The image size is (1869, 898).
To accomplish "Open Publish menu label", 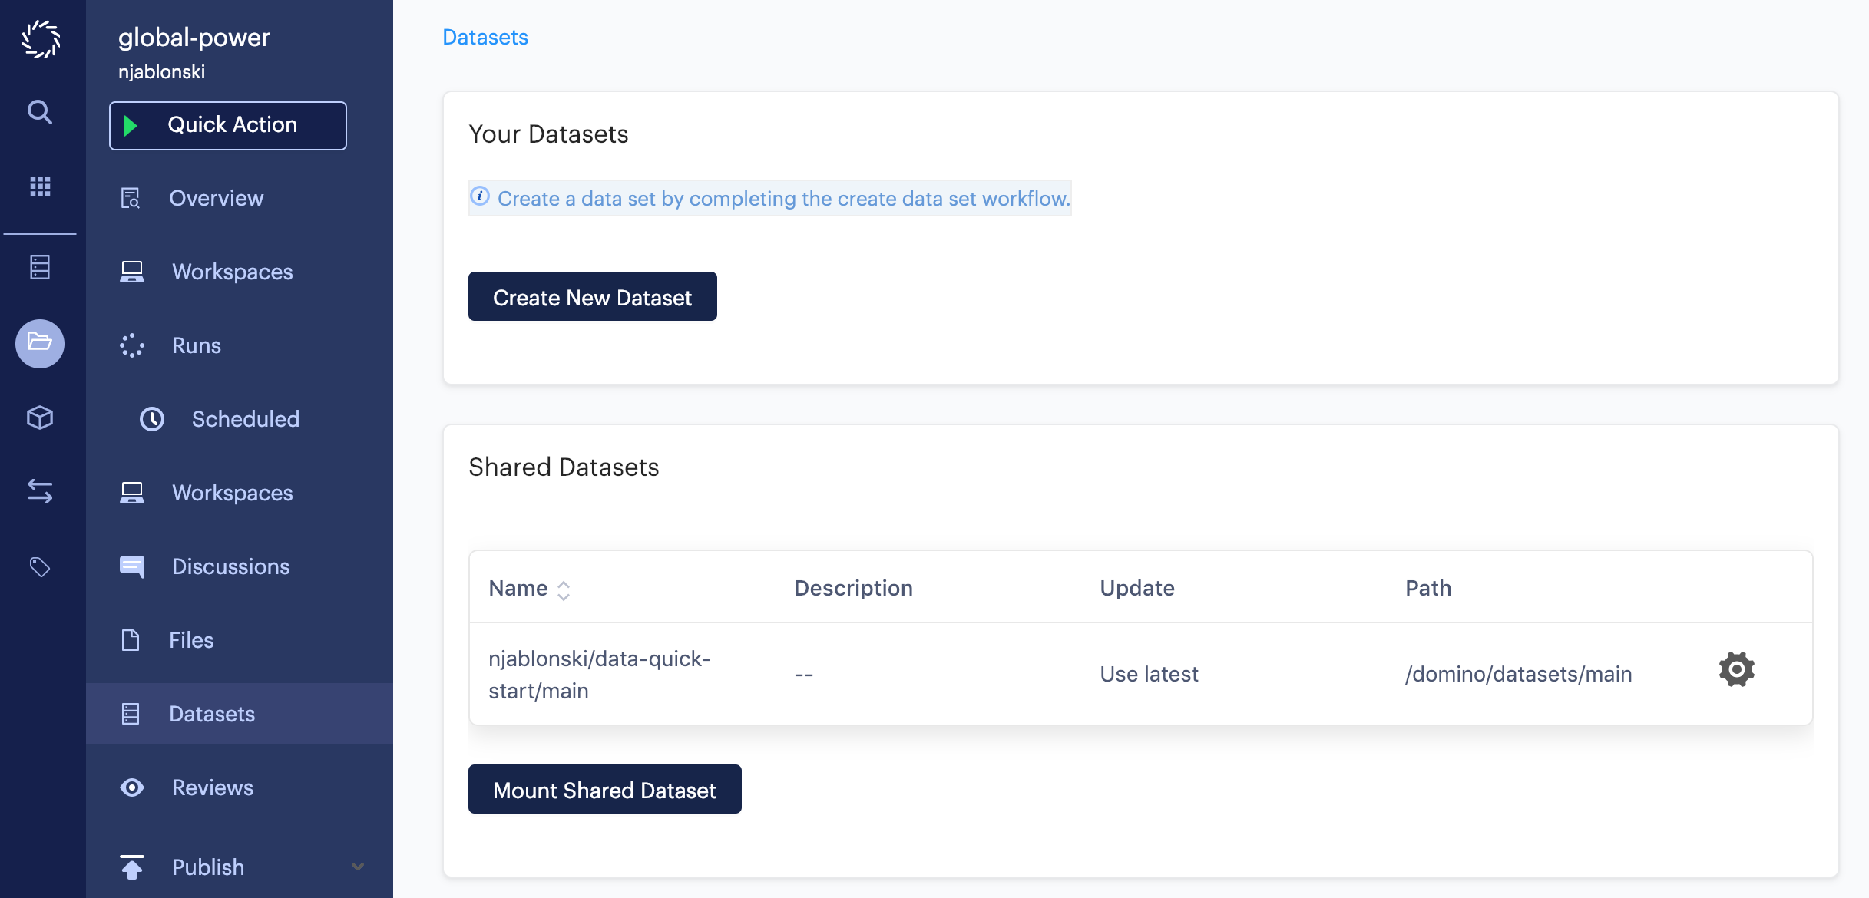I will pos(208,867).
